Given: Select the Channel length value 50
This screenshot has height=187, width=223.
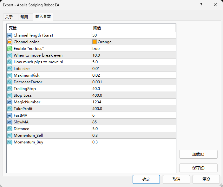Looking at the screenshot, I should [95, 35].
